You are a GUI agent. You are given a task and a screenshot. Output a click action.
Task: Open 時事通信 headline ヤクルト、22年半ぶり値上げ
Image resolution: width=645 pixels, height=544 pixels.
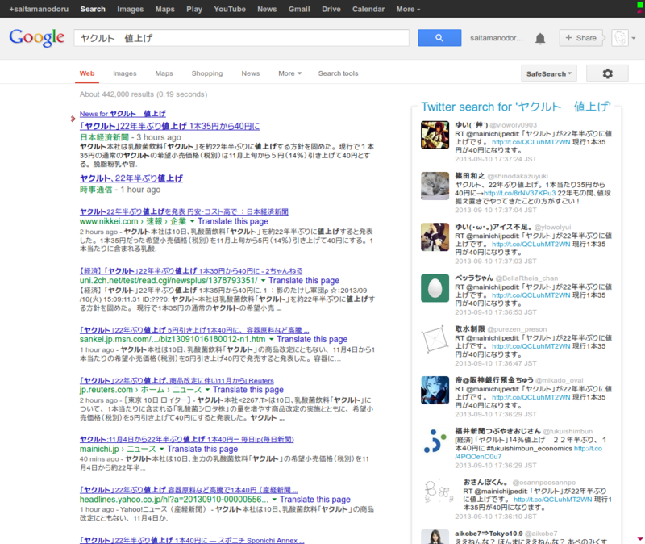(x=131, y=178)
